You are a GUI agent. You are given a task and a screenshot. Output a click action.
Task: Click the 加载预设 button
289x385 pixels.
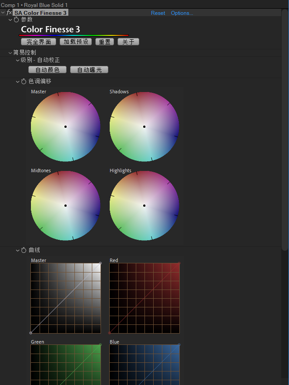(x=76, y=42)
